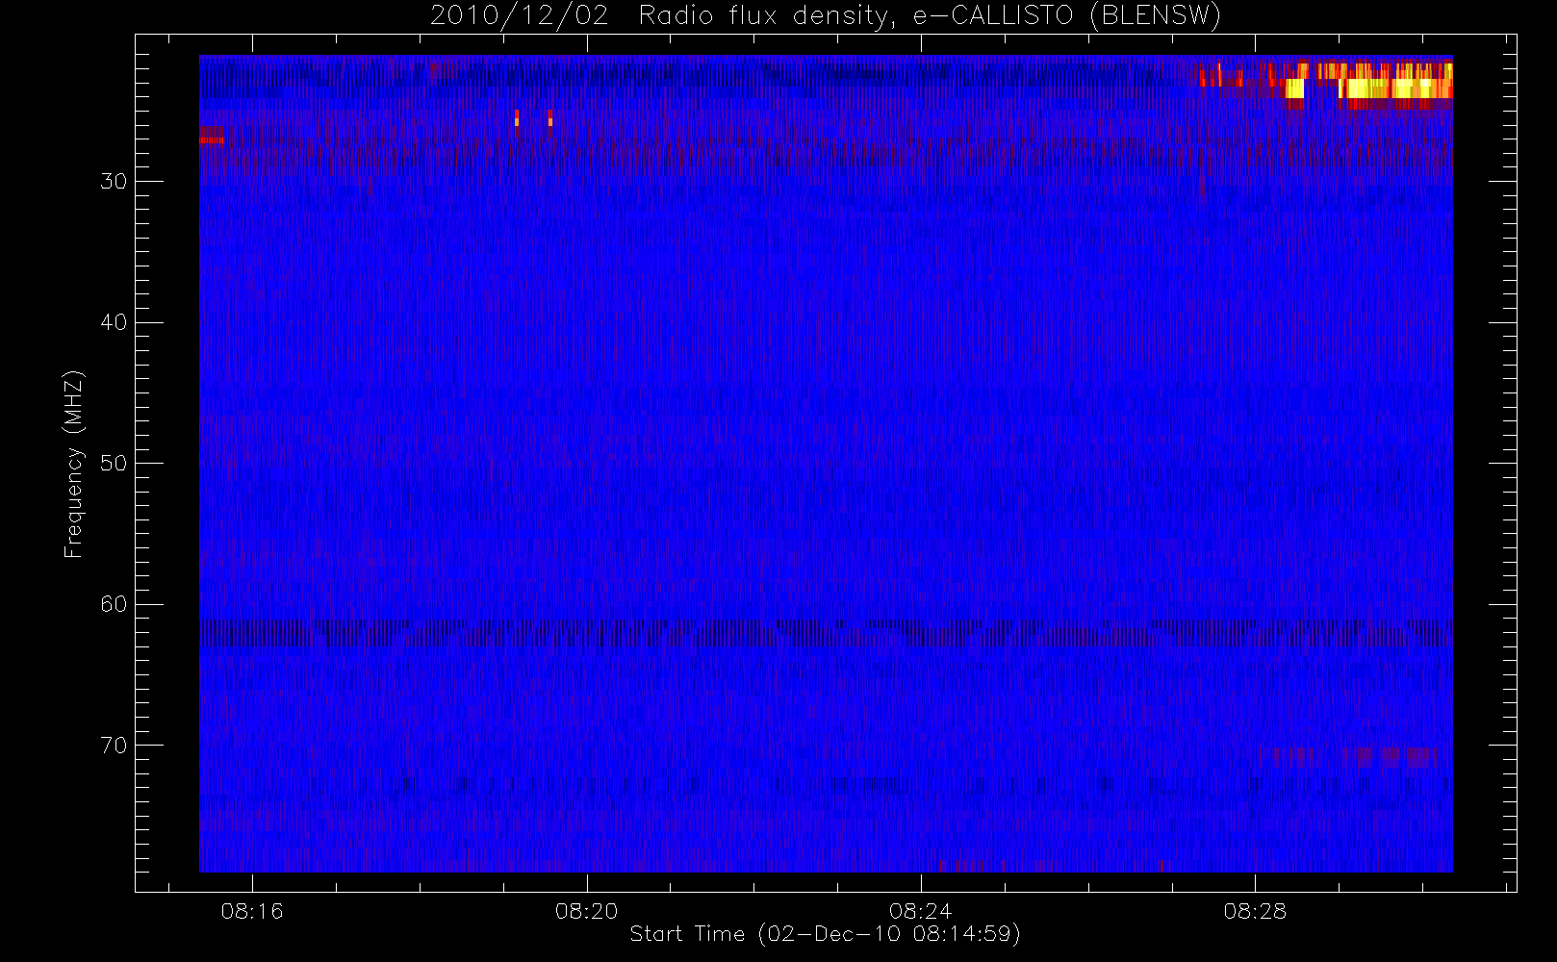Viewport: 1557px width, 962px height.
Task: Click the 08:28 time tick label
Action: point(1255,911)
